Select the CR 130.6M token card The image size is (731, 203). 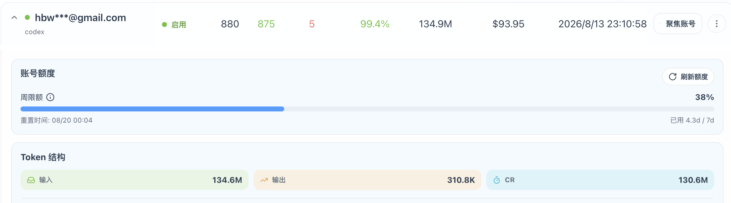click(600, 180)
